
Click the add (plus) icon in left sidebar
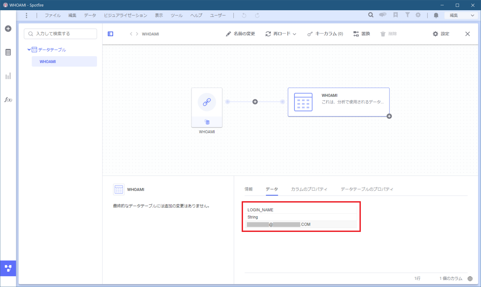pos(8,29)
